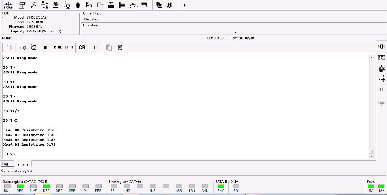Screen dimensions: 387x195
Task: Click the play arrow in the top toolbar
Action: (185, 5)
